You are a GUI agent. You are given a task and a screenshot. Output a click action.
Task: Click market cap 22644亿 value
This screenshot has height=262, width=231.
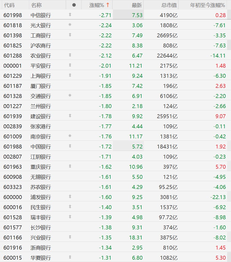tap(167, 56)
